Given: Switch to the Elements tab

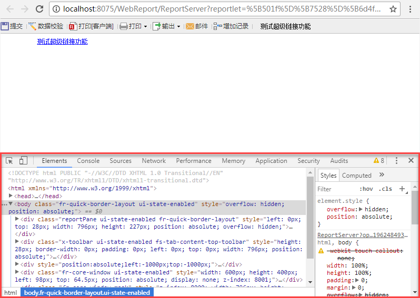Looking at the screenshot, I should pyautogui.click(x=54, y=161).
